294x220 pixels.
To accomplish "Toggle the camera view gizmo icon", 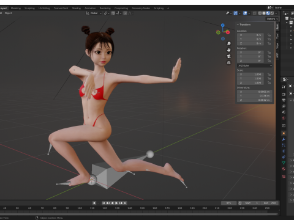I will 229,56.
